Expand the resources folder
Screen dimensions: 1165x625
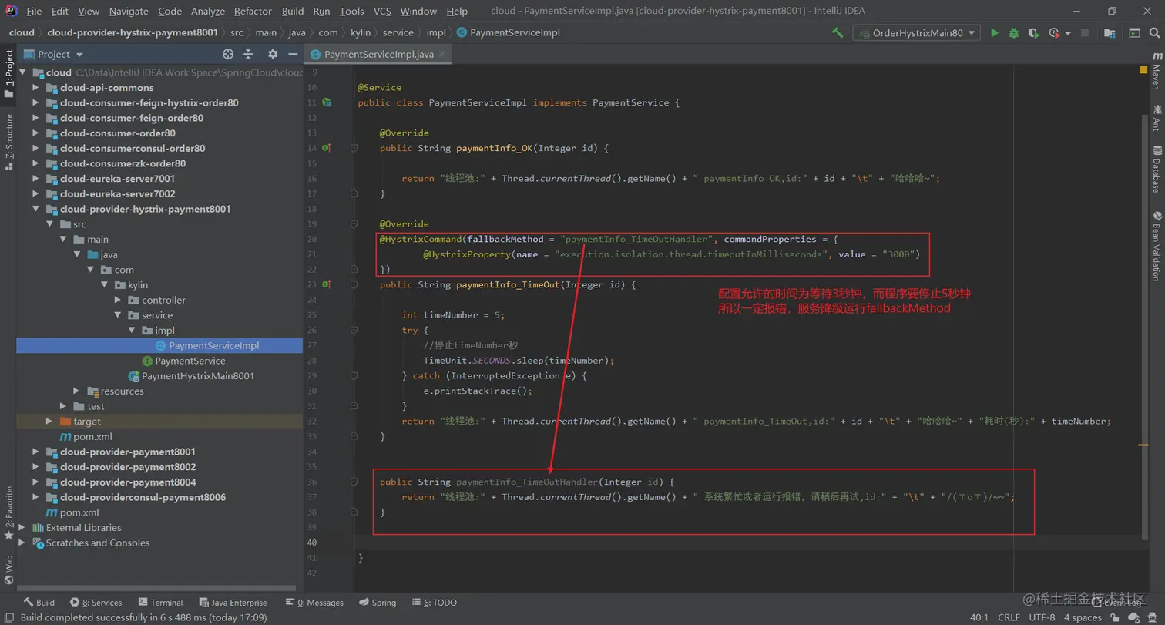77,391
